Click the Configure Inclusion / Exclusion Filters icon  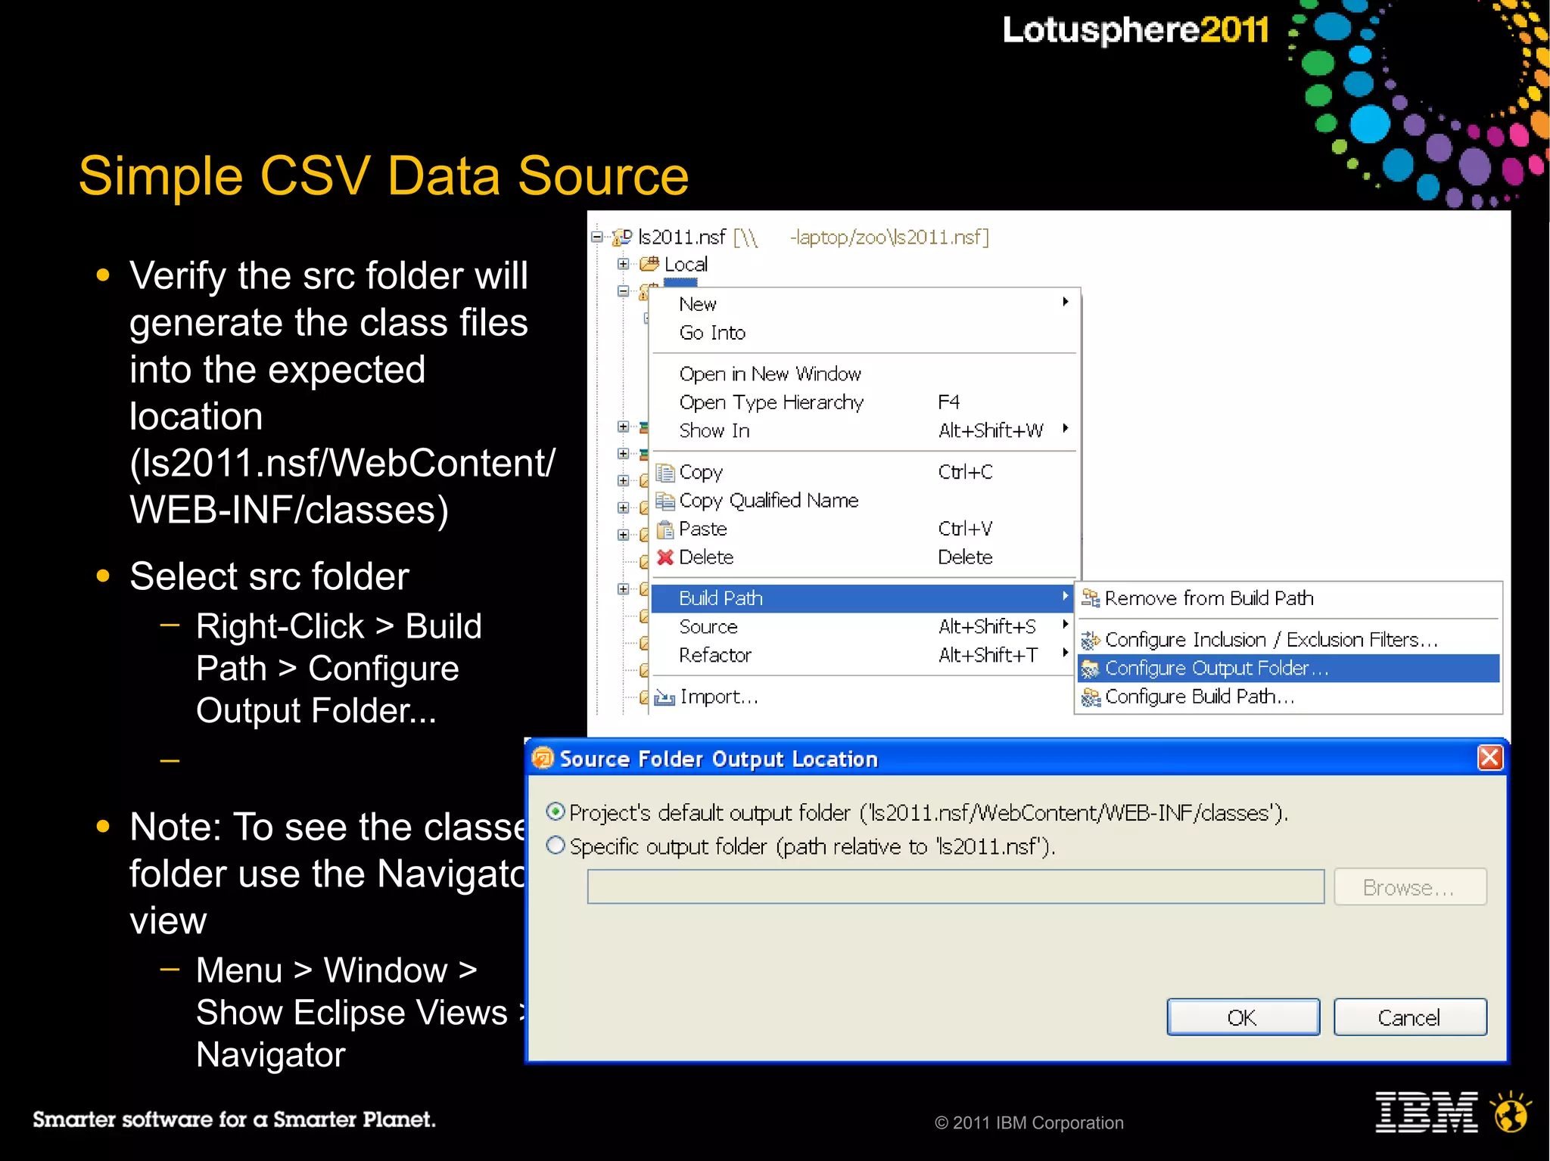[1091, 641]
